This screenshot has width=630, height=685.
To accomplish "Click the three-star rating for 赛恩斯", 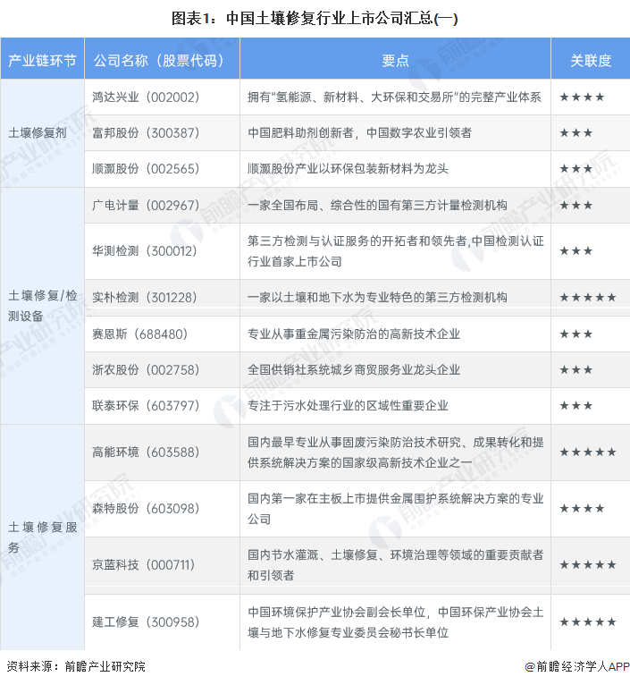I will [575, 334].
